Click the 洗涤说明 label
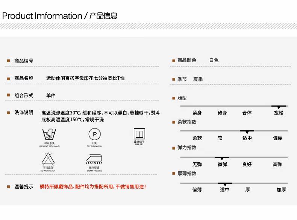Screen dimensions: 297x220 tap(24, 112)
